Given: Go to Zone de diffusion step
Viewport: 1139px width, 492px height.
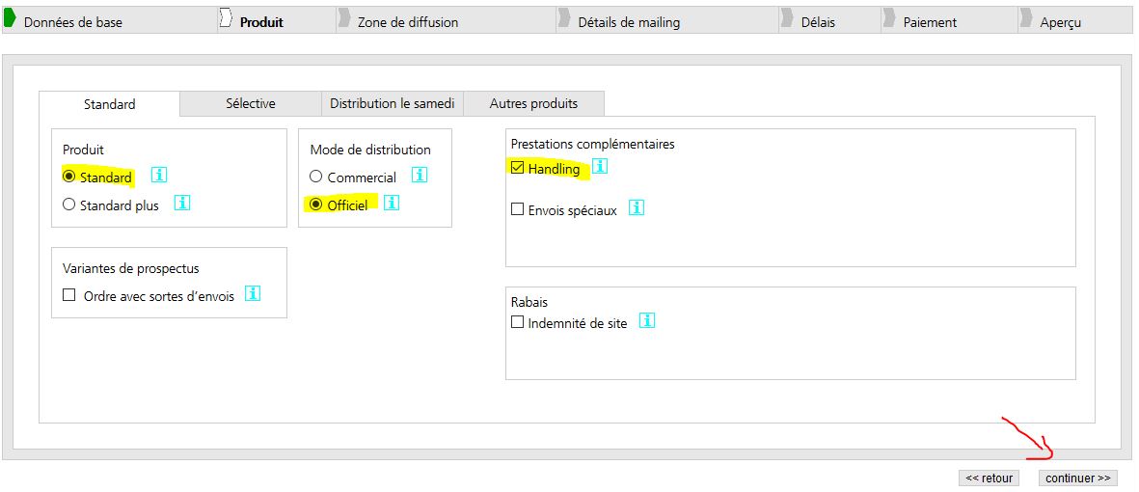Looking at the screenshot, I should [407, 21].
